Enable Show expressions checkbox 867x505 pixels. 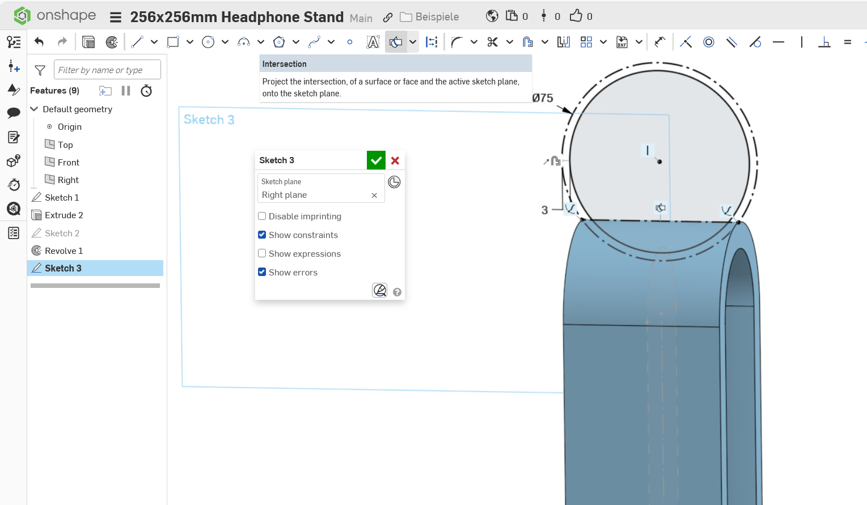pyautogui.click(x=262, y=253)
